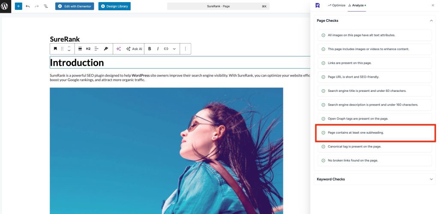439x214 pixels.
Task: Open the text alignment option
Action: pos(96,49)
